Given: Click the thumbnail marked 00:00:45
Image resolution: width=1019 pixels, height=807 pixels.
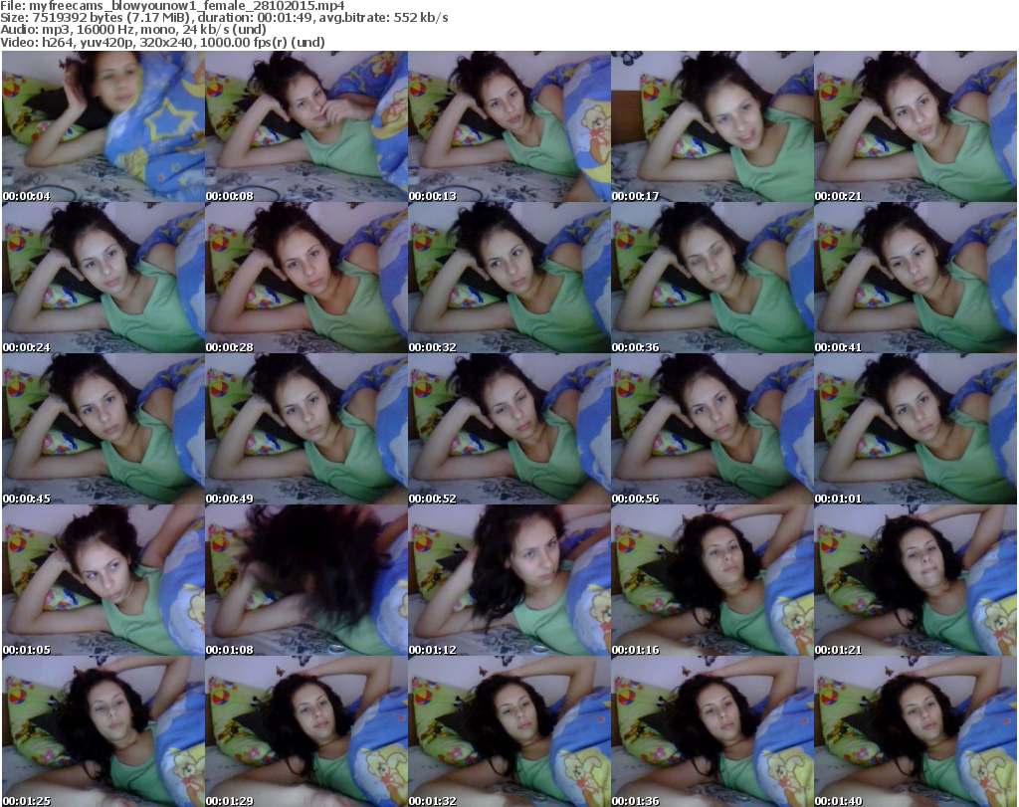Looking at the screenshot, I should coord(103,430).
